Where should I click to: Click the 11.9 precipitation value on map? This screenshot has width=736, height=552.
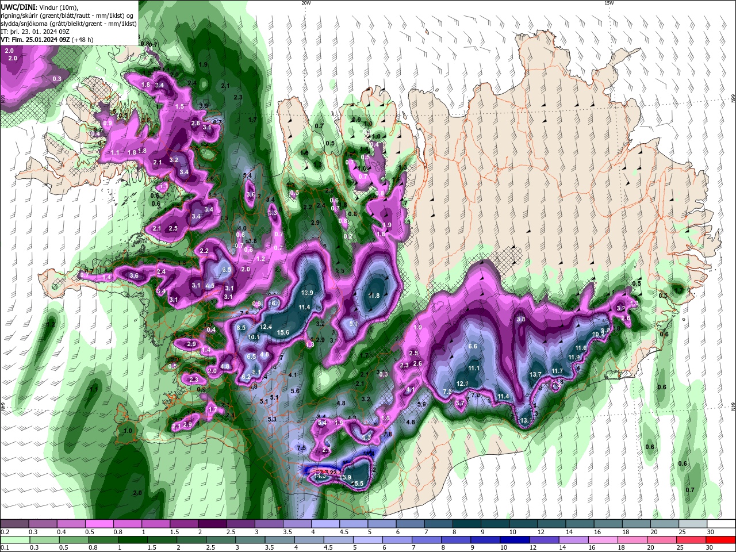[x=574, y=357]
